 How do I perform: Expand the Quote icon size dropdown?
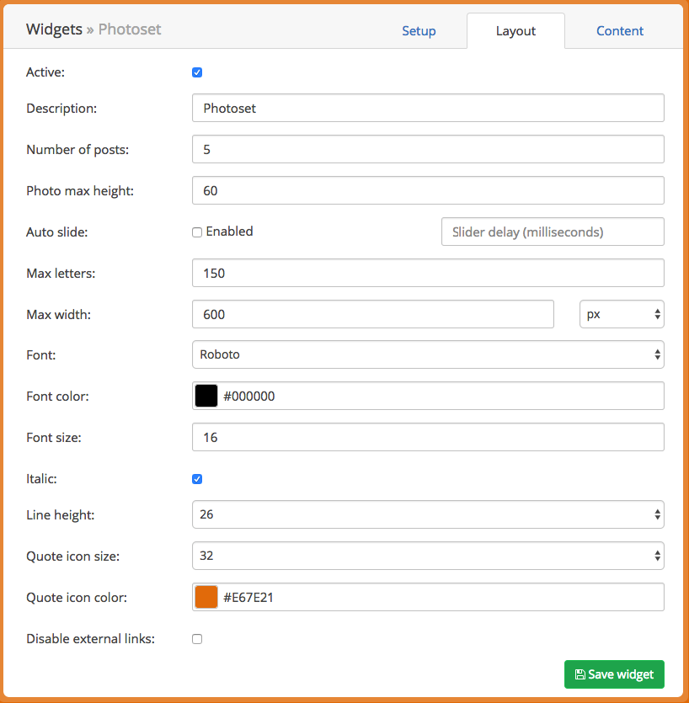point(428,556)
